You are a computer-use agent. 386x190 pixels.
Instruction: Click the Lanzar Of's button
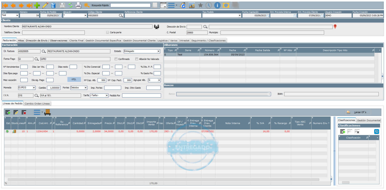click(x=358, y=112)
